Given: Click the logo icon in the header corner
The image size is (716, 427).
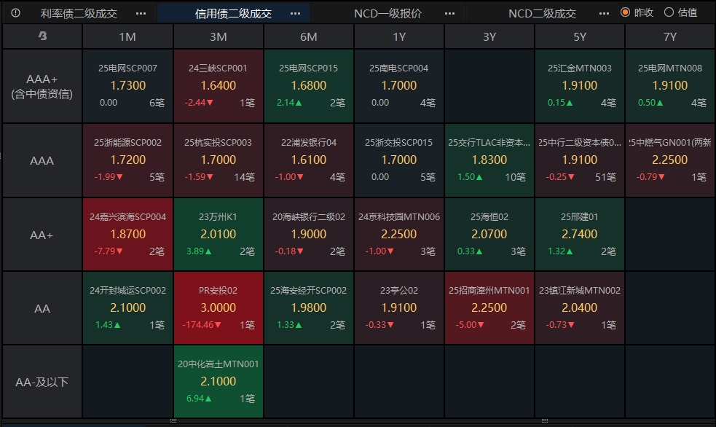Looking at the screenshot, I should point(42,36).
